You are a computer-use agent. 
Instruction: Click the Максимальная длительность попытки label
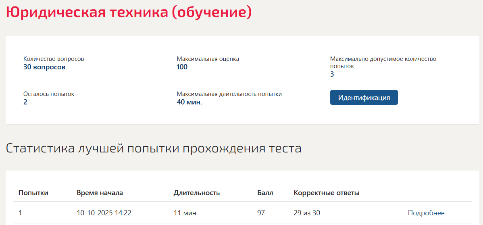(229, 94)
